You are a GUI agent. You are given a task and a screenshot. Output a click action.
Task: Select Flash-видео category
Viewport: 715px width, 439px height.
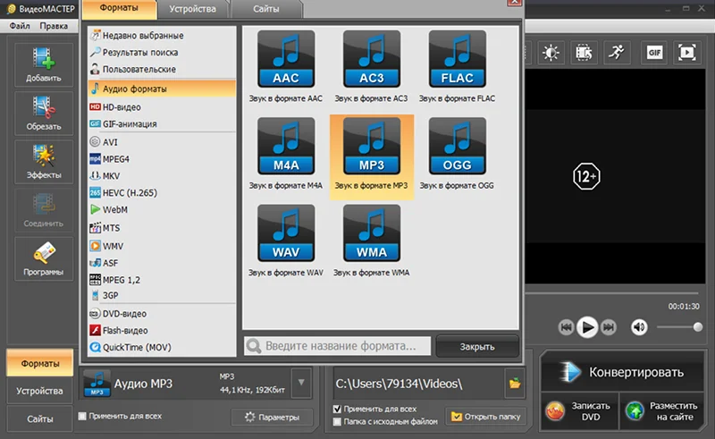pos(162,331)
